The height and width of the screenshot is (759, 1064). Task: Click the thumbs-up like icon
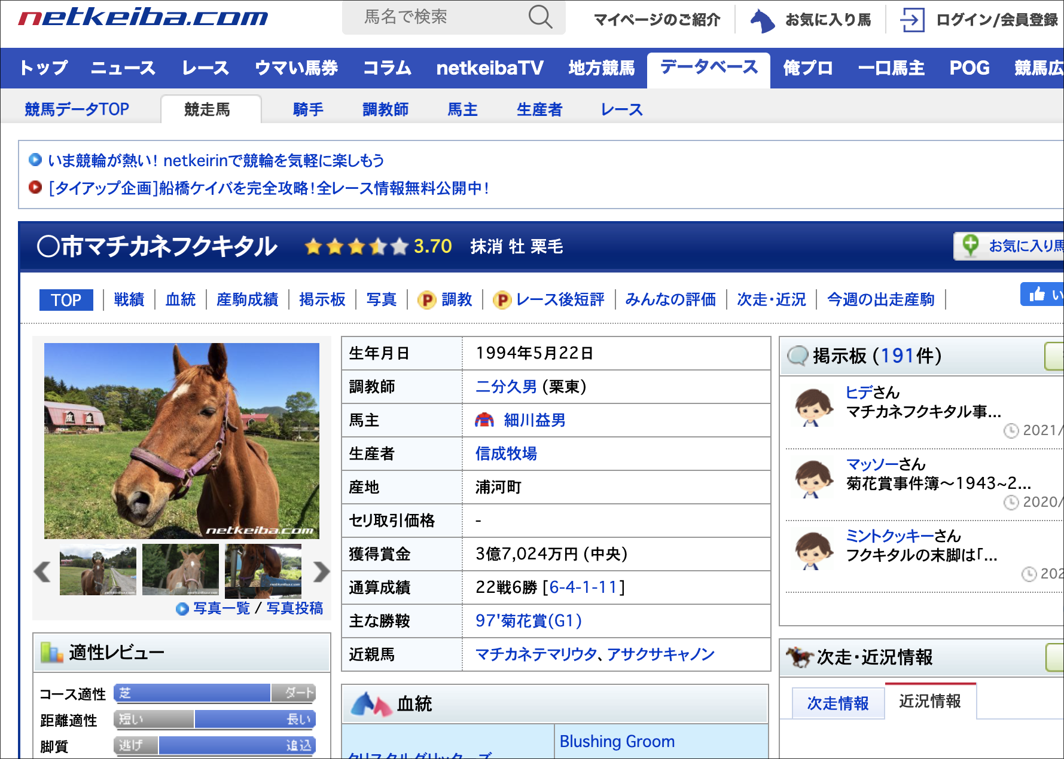point(1037,294)
